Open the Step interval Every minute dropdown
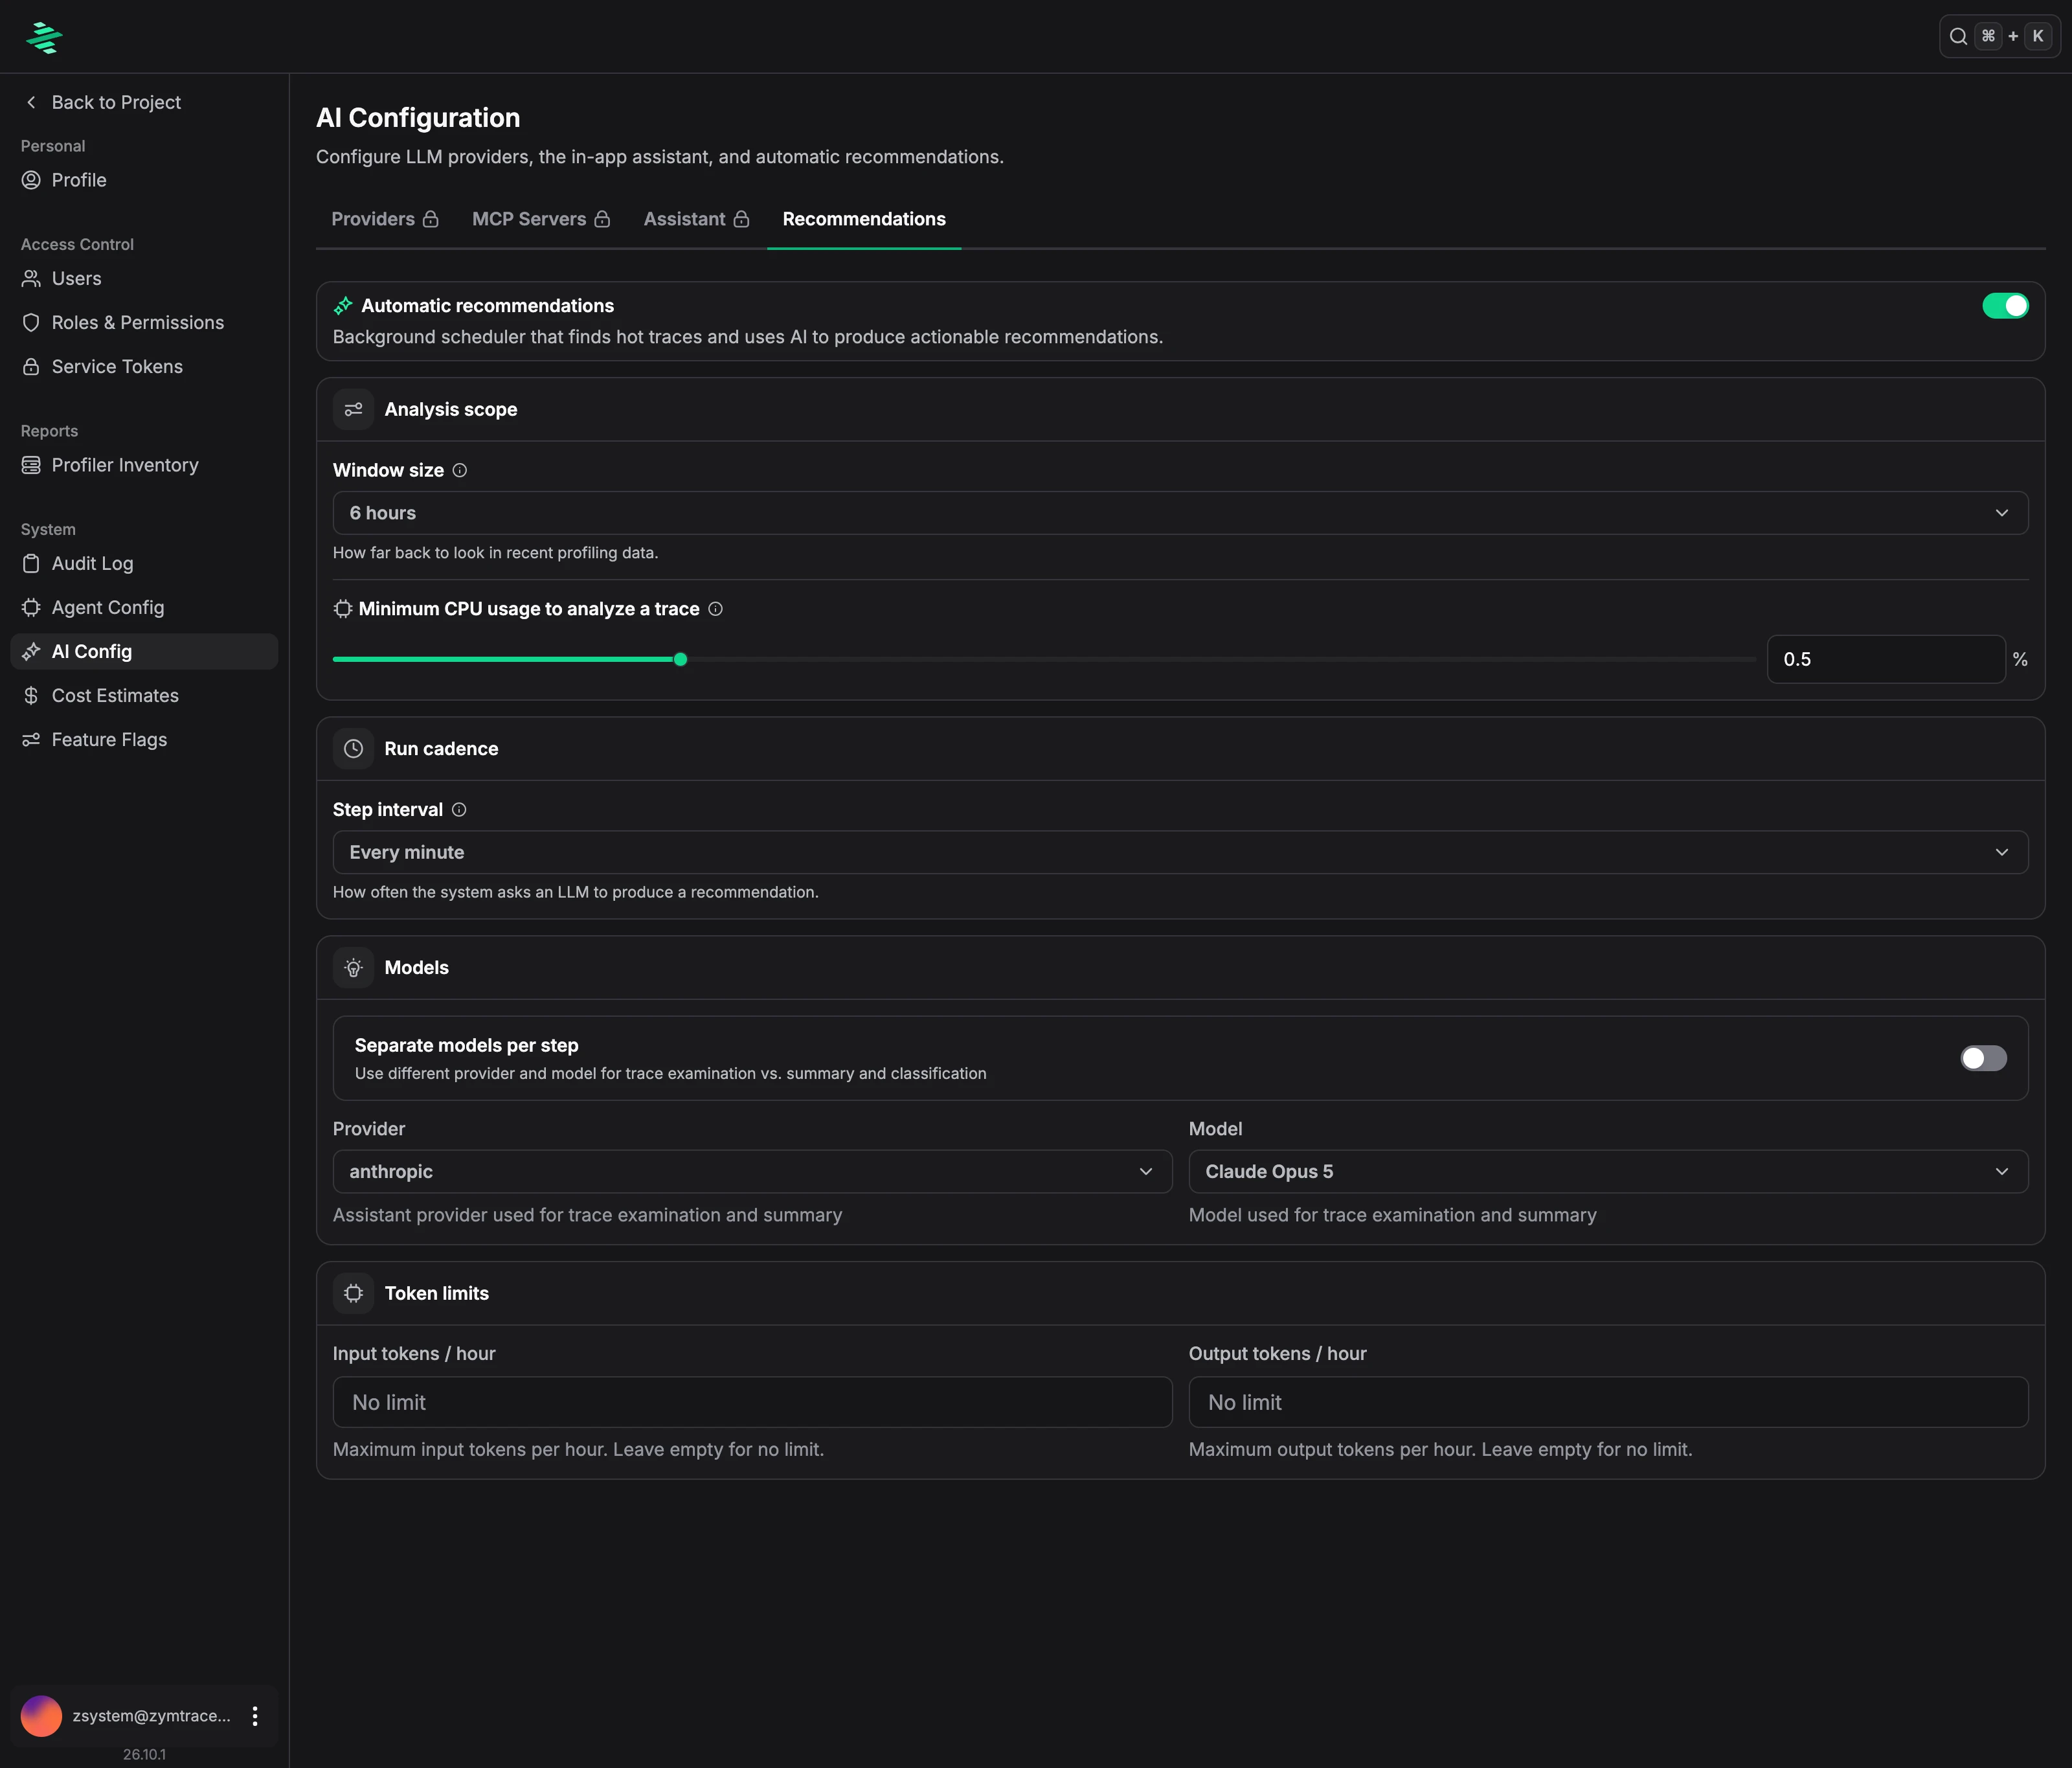Image resolution: width=2072 pixels, height=1768 pixels. 1180,852
